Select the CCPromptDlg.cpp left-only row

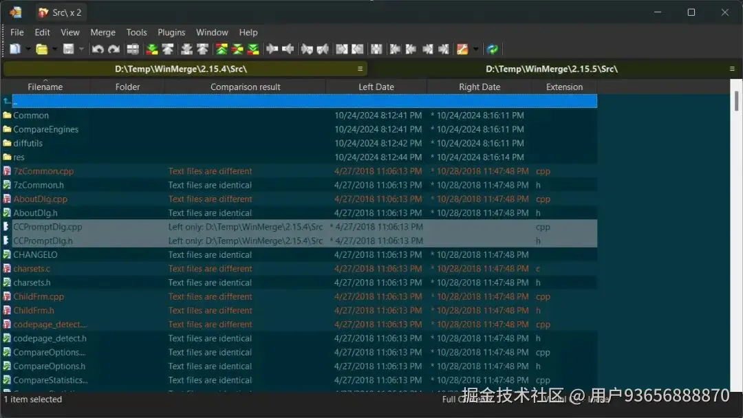pos(299,227)
